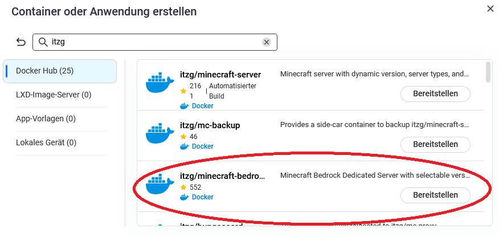Click the star icon under itzg/minecraft-bedrock
The width and height of the screenshot is (499, 237).
point(183,187)
